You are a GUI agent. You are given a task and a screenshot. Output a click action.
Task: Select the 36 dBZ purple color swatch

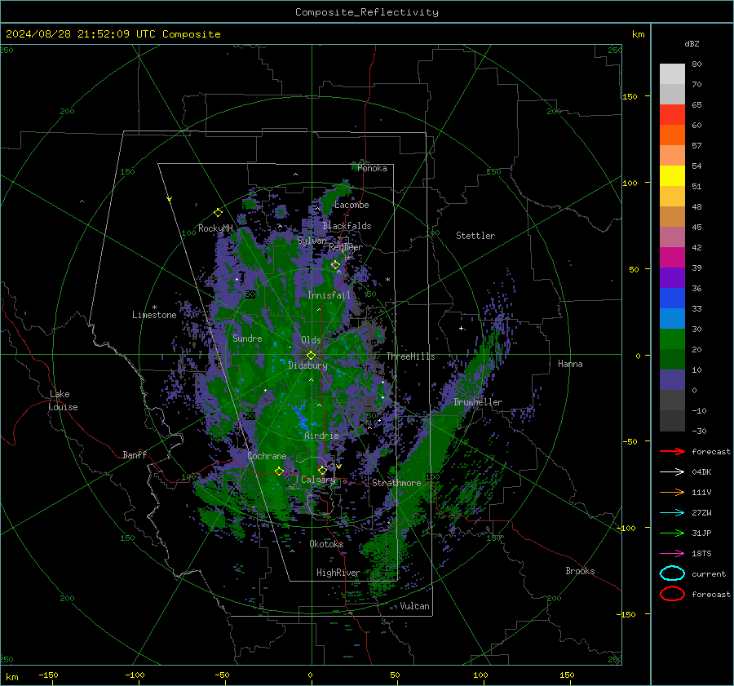(672, 277)
